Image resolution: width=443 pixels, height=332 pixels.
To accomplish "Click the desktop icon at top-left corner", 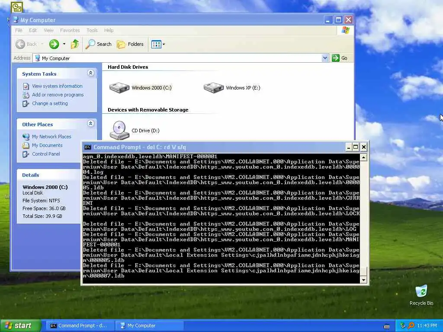I will [17, 7].
